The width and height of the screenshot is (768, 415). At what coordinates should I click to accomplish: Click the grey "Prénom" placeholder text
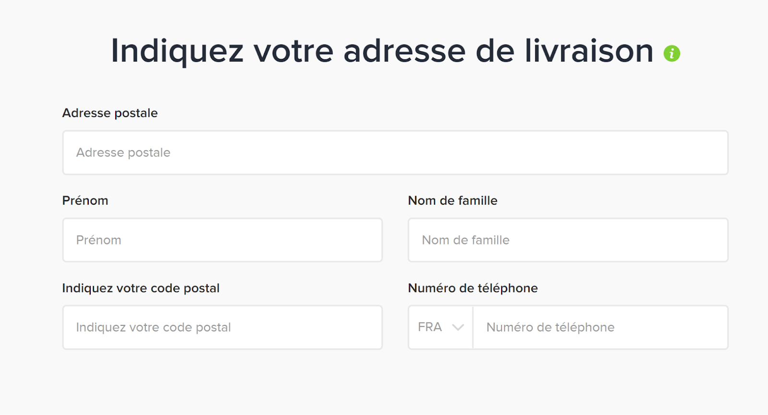[x=98, y=240]
